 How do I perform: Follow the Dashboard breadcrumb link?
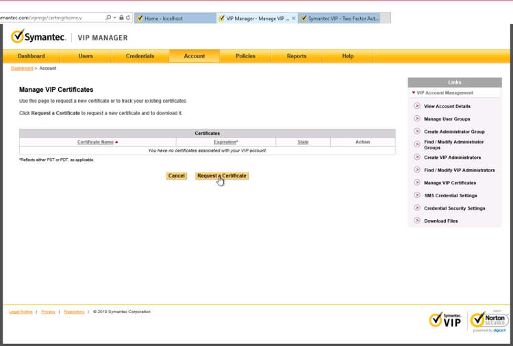point(22,69)
